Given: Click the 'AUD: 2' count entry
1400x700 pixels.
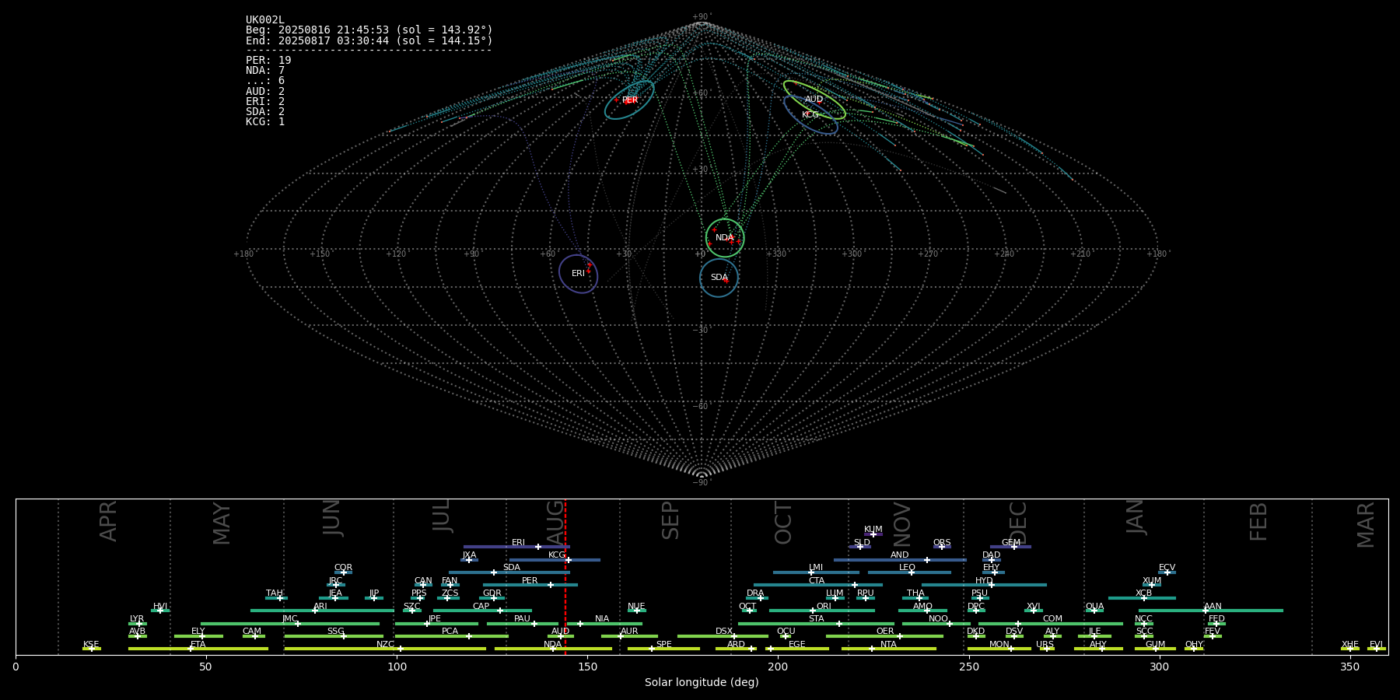Looking at the screenshot, I should tap(265, 92).
